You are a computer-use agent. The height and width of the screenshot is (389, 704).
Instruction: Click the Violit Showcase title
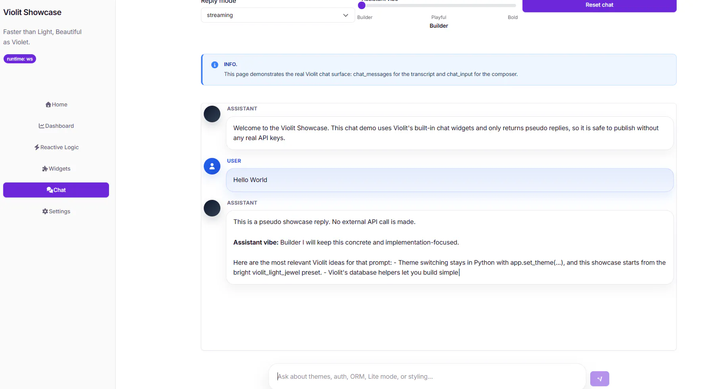33,12
